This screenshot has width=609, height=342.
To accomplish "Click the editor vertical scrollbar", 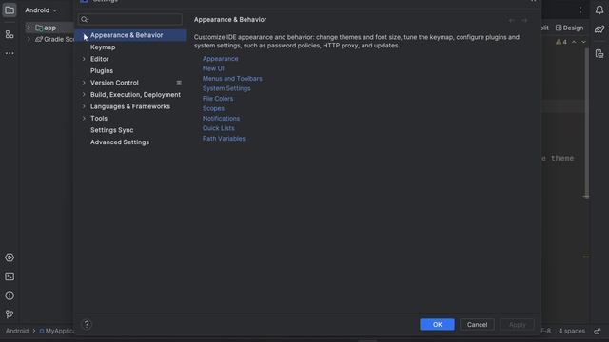I will tap(586, 123).
